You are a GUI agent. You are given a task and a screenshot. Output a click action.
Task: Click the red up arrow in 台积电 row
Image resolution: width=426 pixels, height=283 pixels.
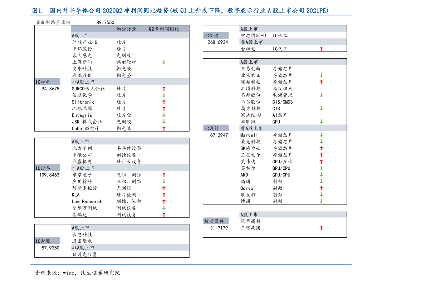(321, 49)
